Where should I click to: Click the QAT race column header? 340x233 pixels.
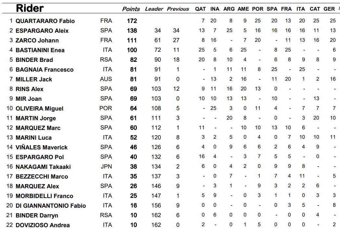[200, 9]
